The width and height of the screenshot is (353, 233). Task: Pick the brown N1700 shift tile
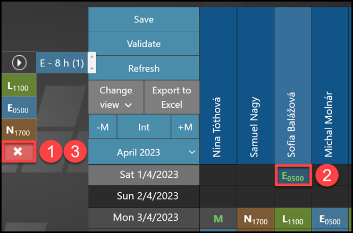tap(18, 130)
